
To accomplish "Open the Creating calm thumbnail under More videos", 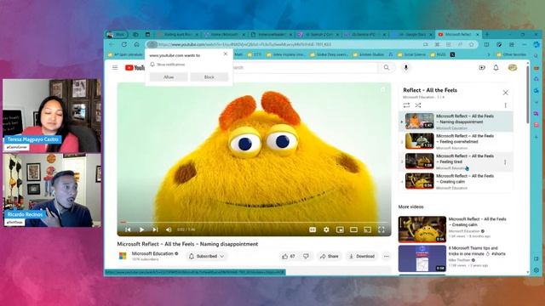I will 422,229.
